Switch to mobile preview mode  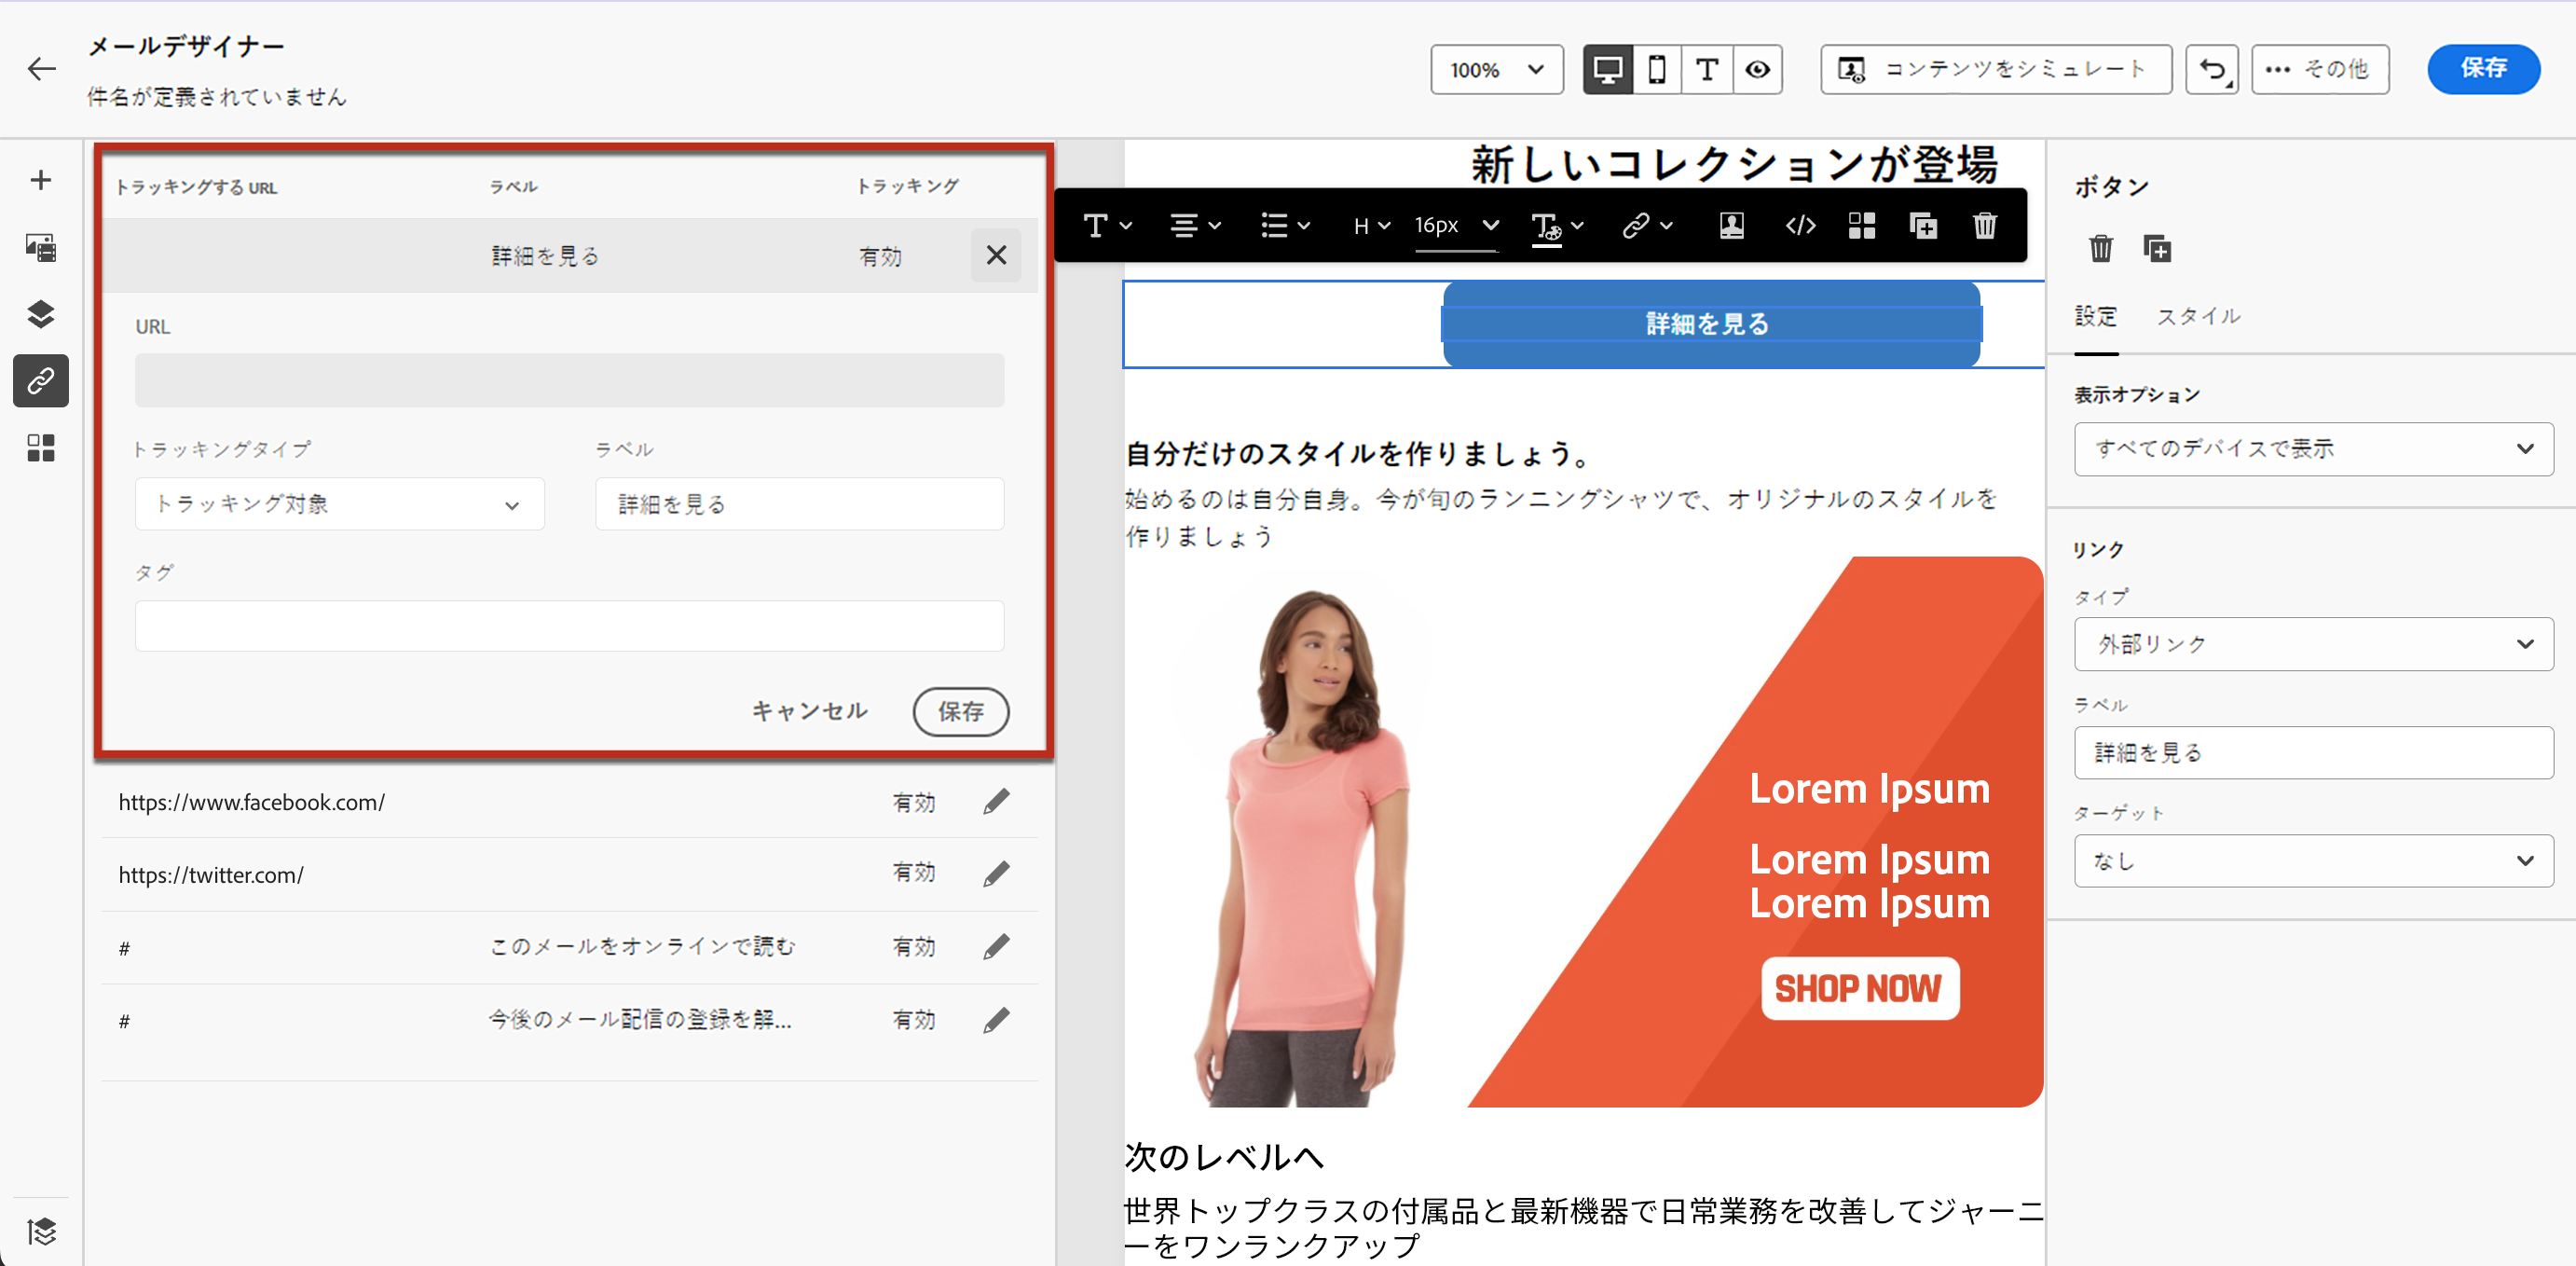pyautogui.click(x=1656, y=70)
